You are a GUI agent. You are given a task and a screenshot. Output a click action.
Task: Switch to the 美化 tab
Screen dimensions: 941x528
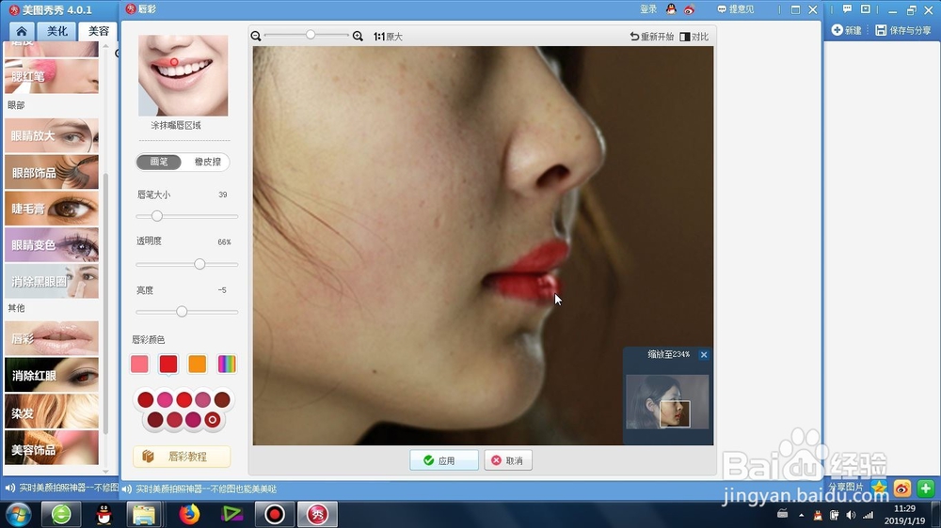(x=57, y=31)
